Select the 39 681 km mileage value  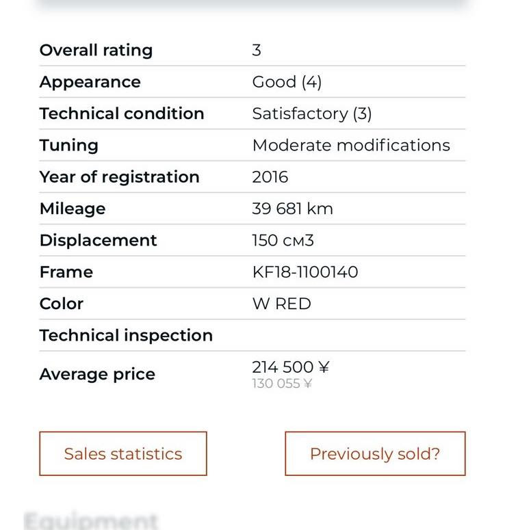pyautogui.click(x=292, y=209)
